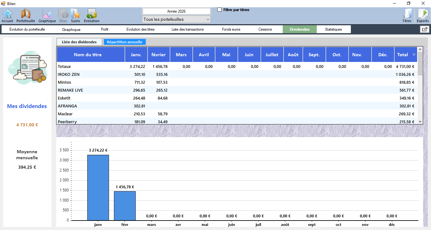This screenshot has height=230, width=431.
Task: Switch to the Statistiques tab
Action: coord(333,29)
